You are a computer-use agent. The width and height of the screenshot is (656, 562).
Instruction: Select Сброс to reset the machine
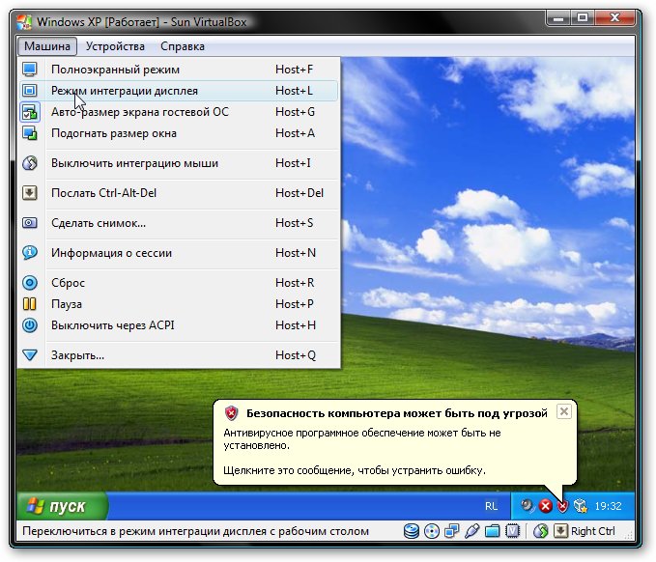(179, 283)
